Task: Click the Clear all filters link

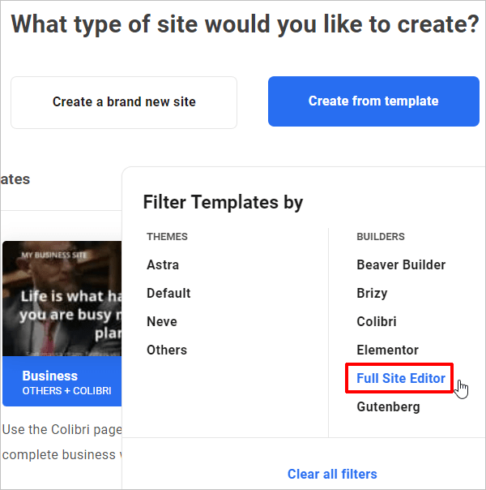Action: coord(332,474)
